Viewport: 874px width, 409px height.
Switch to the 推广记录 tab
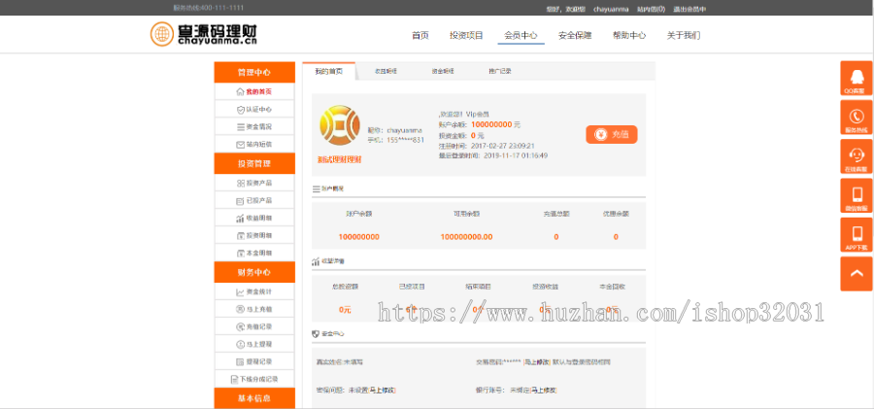point(500,72)
